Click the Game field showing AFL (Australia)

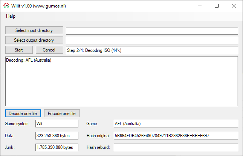(x=176, y=124)
